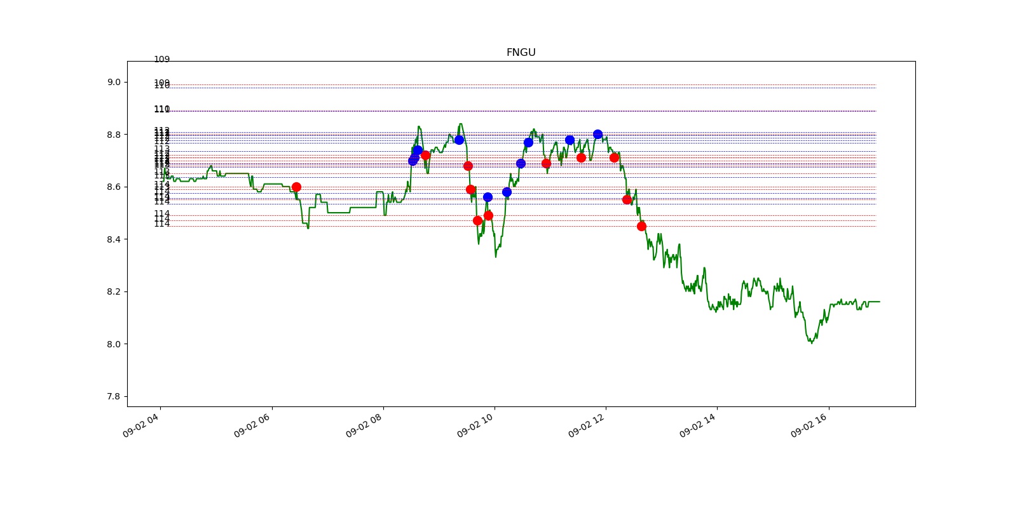Select the 8.2 y-axis tick label
Image resolution: width=1017 pixels, height=508 pixels.
114,291
